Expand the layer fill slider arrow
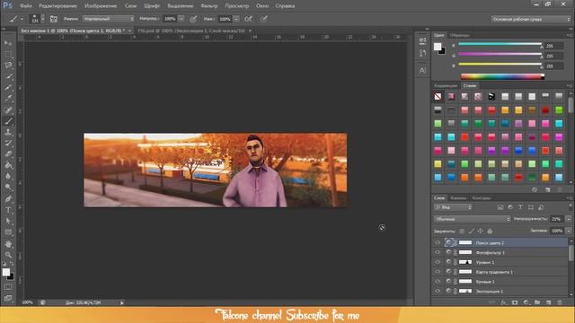This screenshot has width=575, height=323. (x=569, y=231)
